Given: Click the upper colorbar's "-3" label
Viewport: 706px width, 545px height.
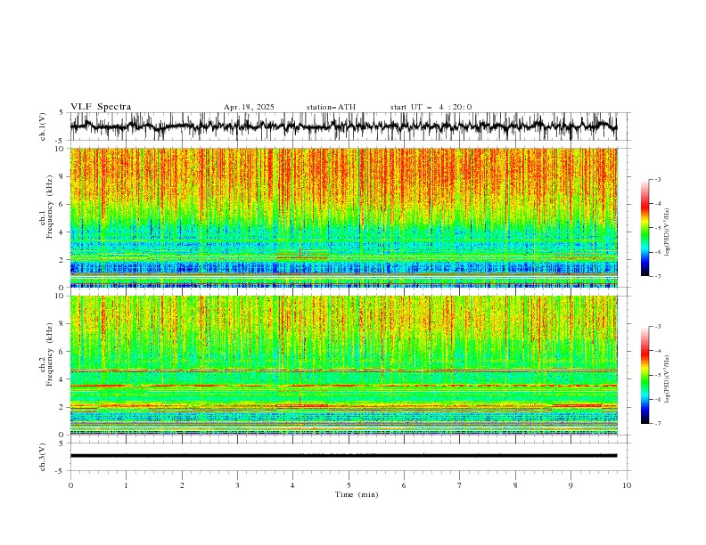Looking at the screenshot, I should pos(657,179).
